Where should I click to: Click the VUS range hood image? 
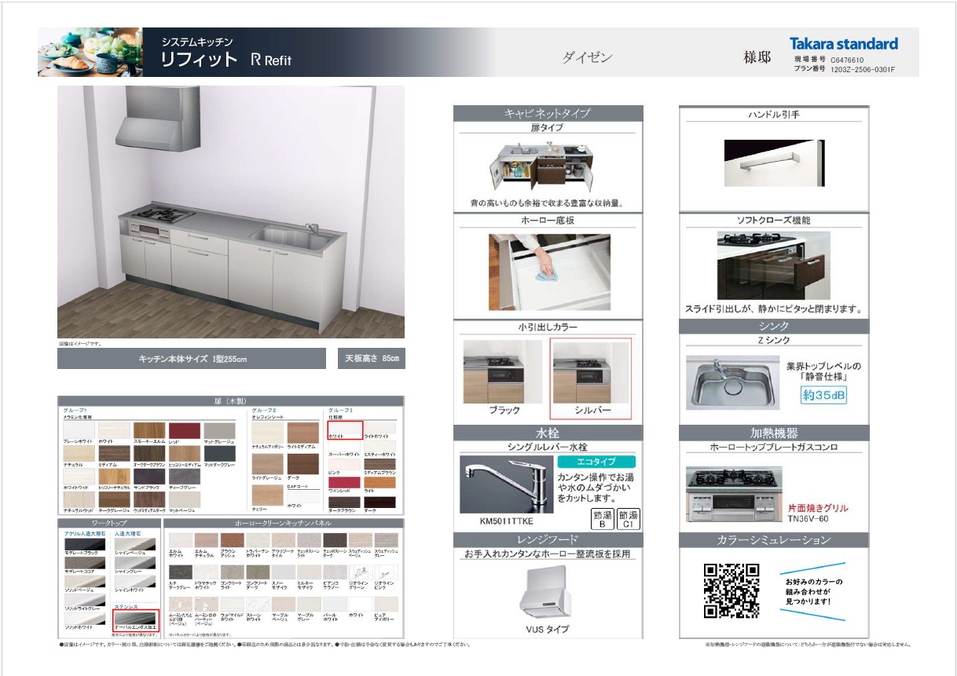547,593
